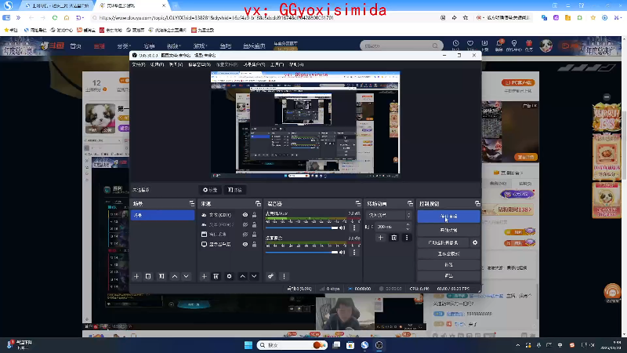Open bottom mixer channel three-dot menu
The image size is (627, 353).
click(x=354, y=252)
